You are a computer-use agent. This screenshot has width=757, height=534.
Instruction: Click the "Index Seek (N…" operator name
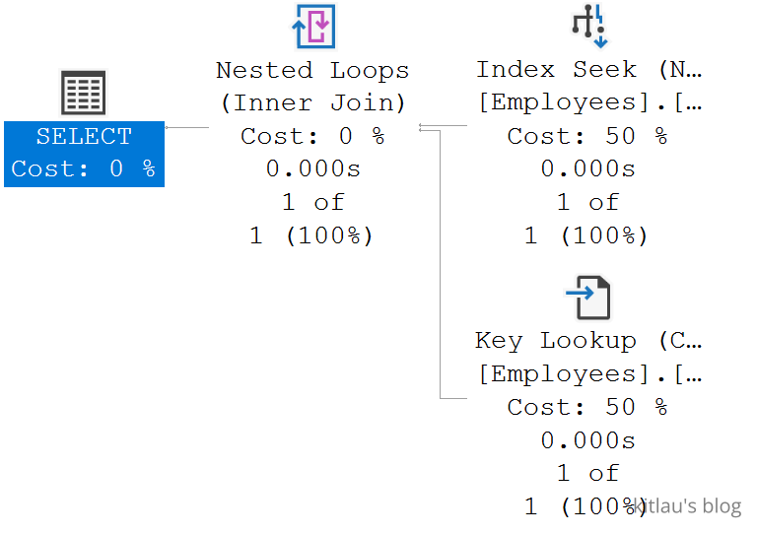tap(588, 70)
